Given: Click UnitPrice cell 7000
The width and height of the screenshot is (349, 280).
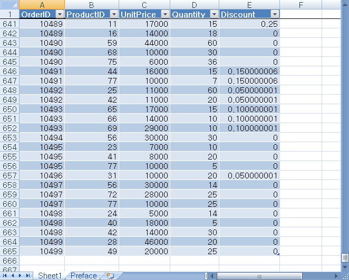Looking at the screenshot, I should [x=144, y=147].
